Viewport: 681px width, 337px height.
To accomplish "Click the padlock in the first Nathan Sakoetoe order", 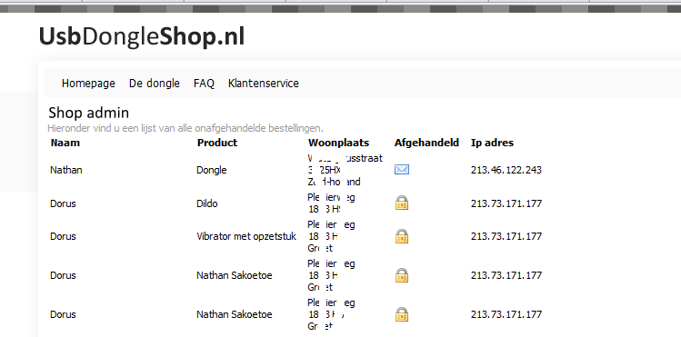I will pos(402,275).
